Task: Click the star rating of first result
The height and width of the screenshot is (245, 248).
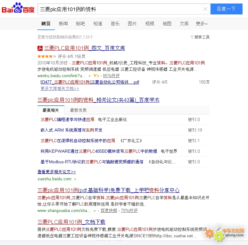Action: (x=47, y=56)
